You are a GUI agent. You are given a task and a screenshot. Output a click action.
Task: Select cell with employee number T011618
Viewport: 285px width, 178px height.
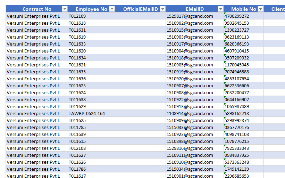point(91,23)
